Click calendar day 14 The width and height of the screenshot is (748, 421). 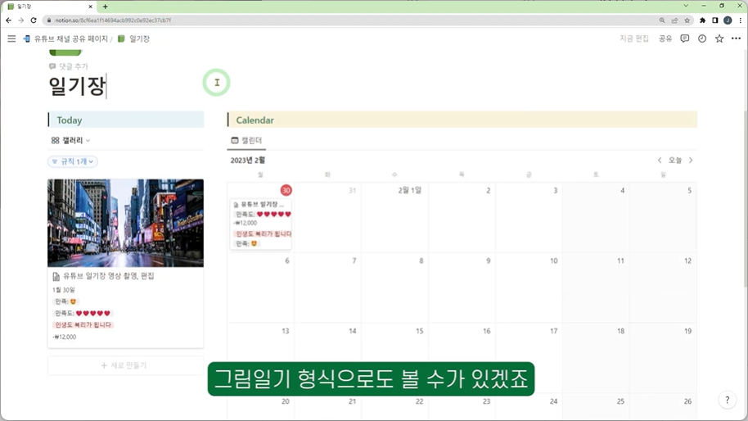pyautogui.click(x=327, y=357)
